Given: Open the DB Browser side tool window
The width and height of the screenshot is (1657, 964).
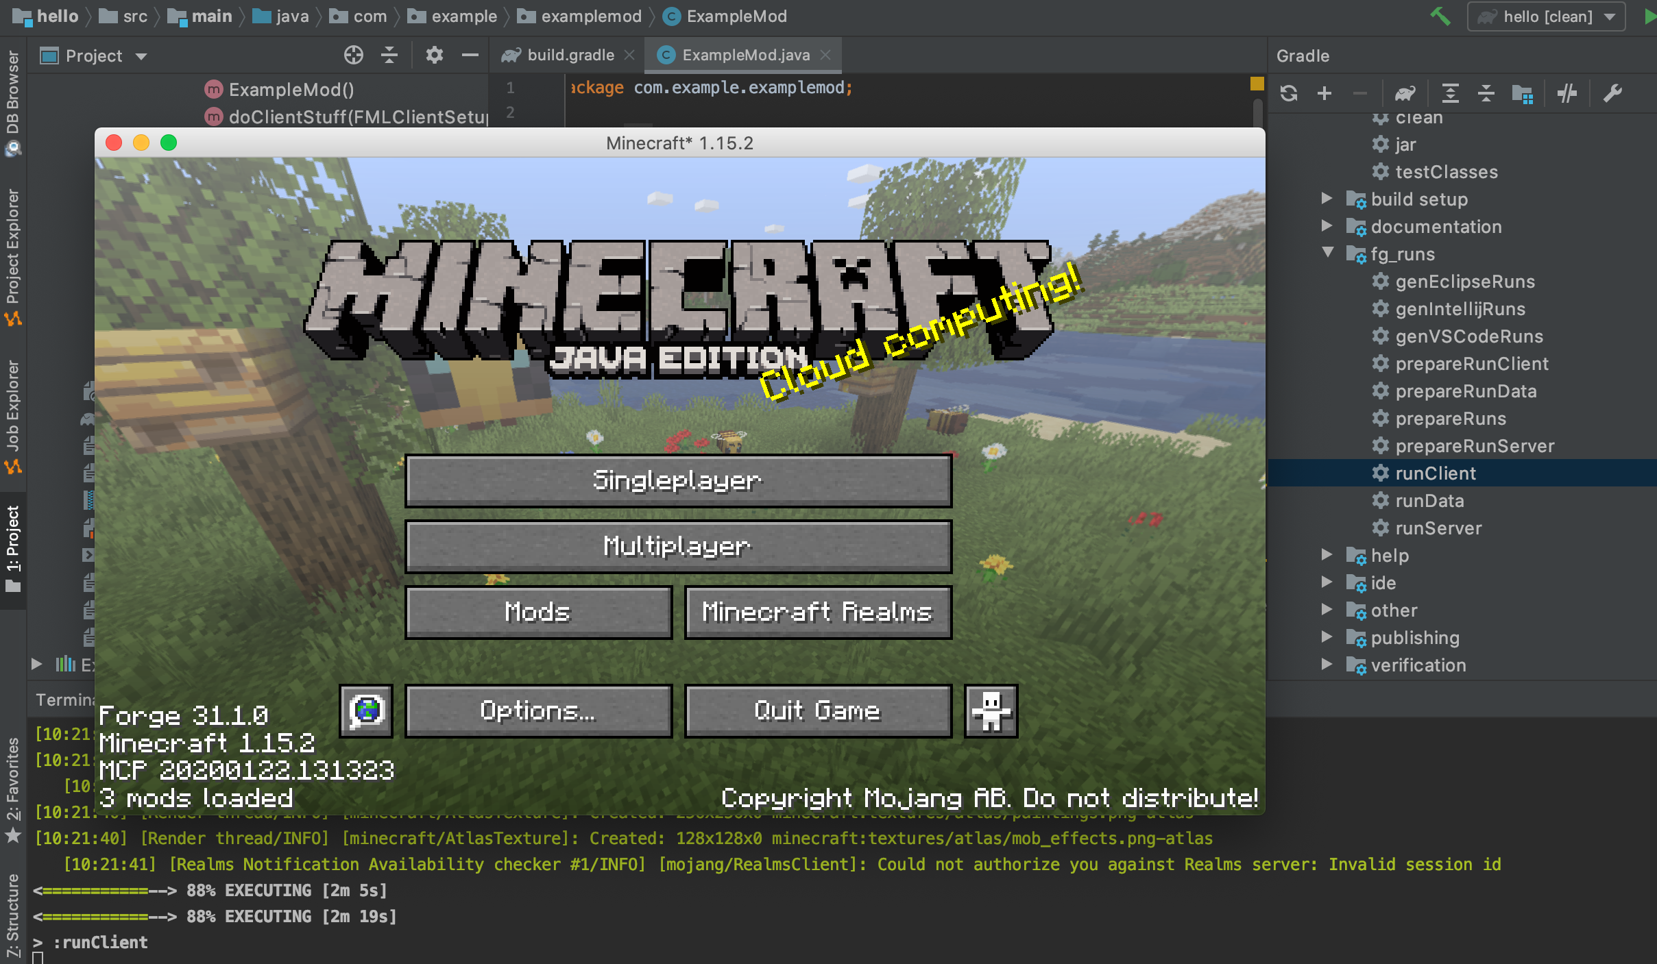Looking at the screenshot, I should 13,103.
